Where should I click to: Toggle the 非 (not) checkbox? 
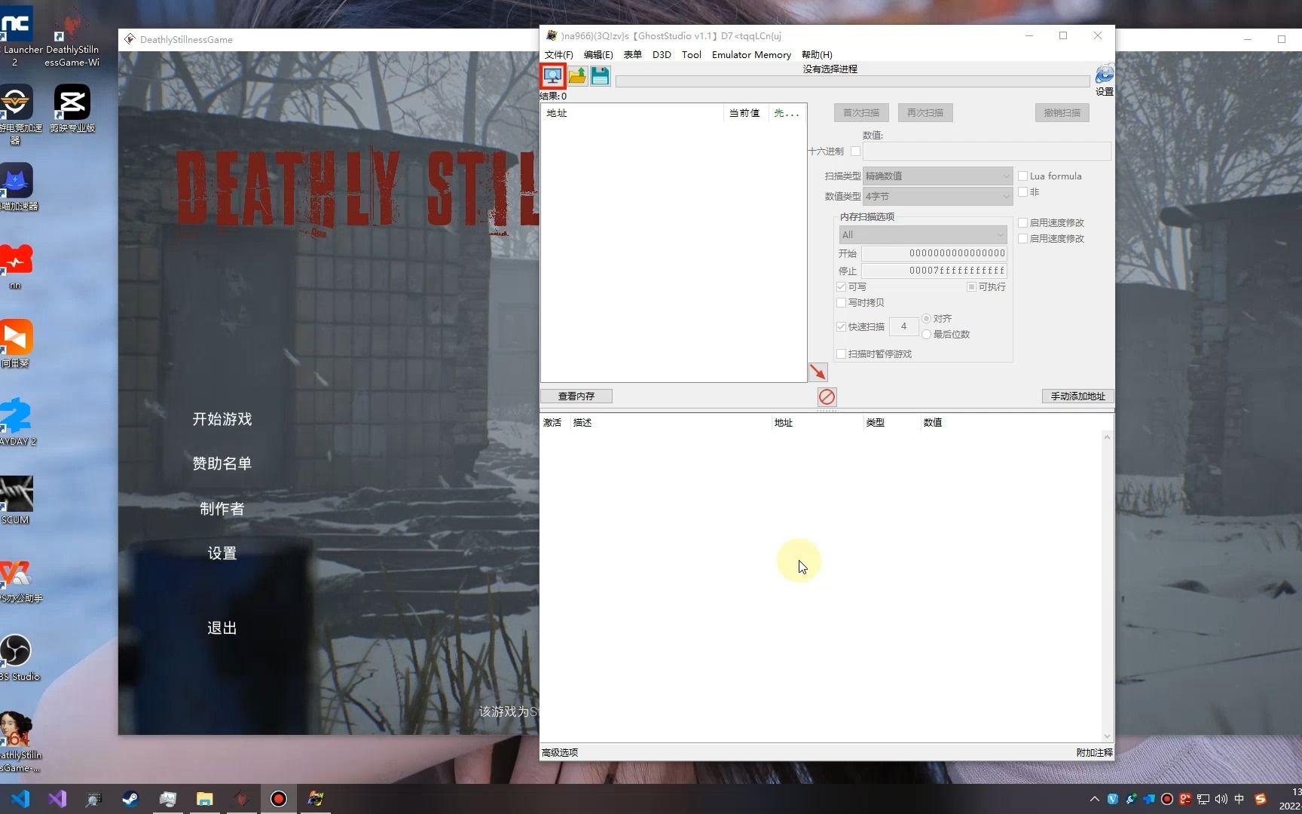tap(1022, 191)
